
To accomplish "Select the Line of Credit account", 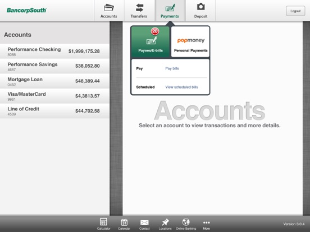I will coord(54,111).
